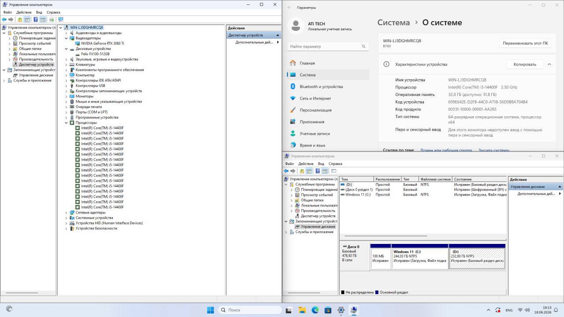The width and height of the screenshot is (564, 317).
Task: Expand the Клавиатуры device category
Action: pyautogui.click(x=67, y=65)
